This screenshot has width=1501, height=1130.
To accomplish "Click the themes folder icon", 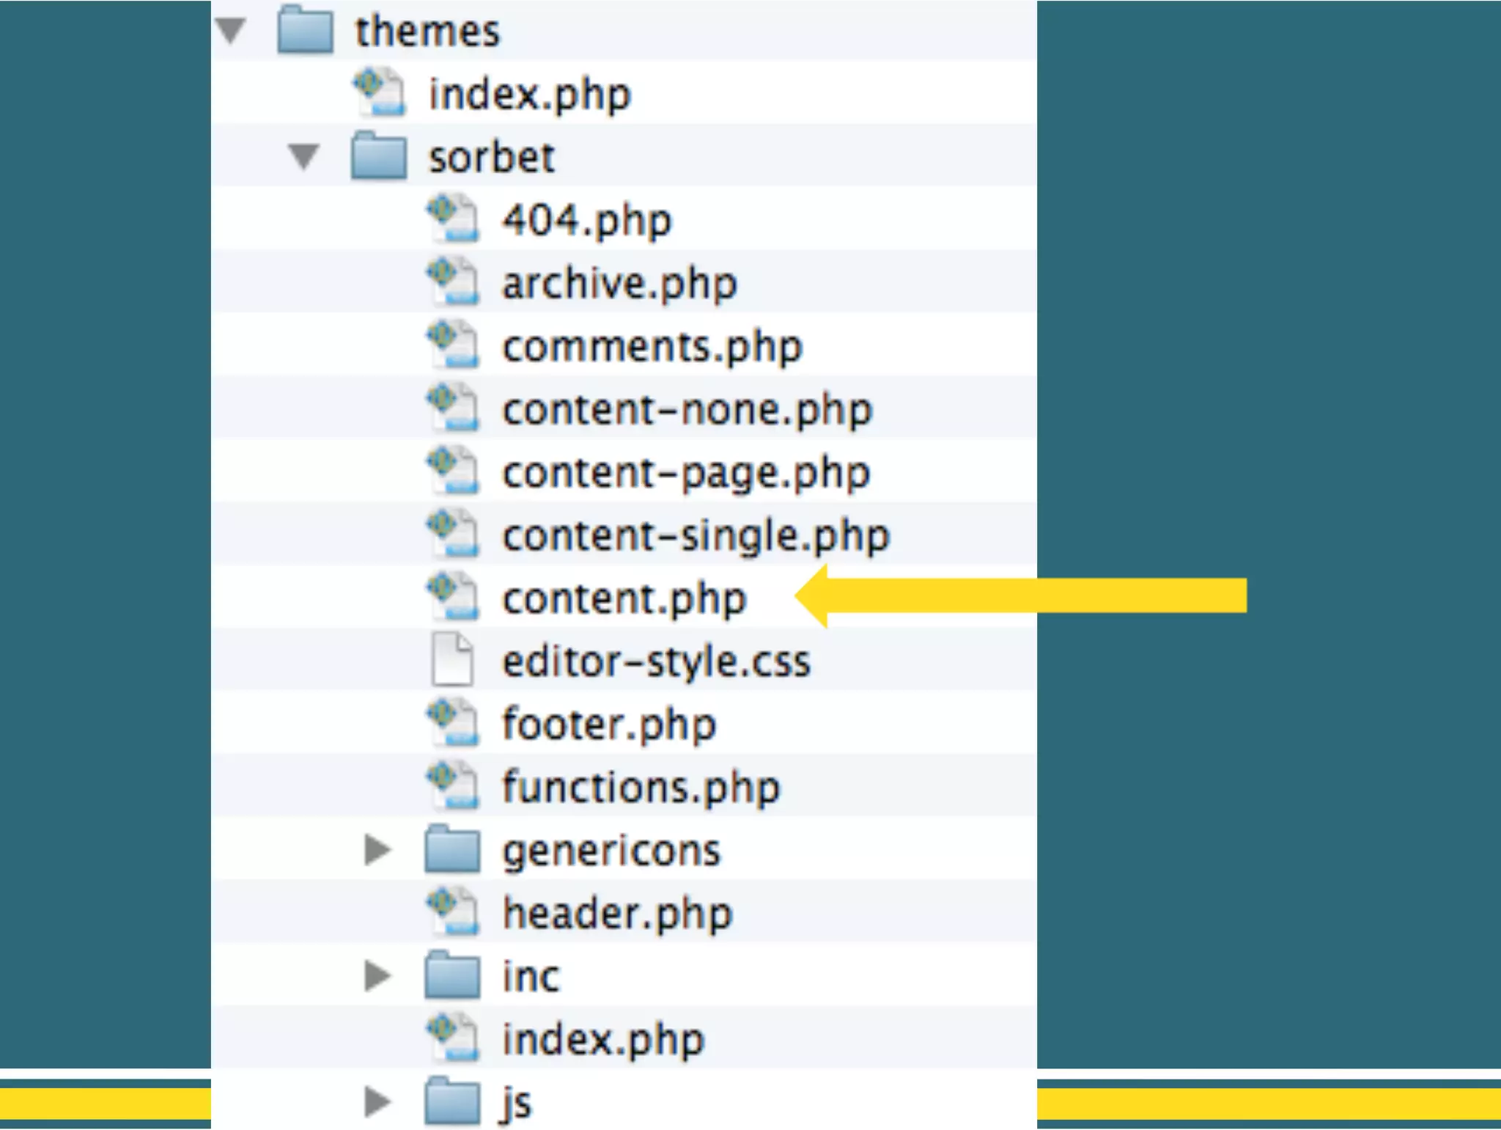I will [305, 30].
